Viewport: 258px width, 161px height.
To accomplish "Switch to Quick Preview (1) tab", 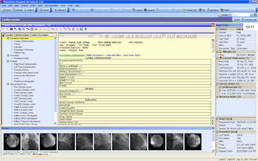I will [10, 154].
